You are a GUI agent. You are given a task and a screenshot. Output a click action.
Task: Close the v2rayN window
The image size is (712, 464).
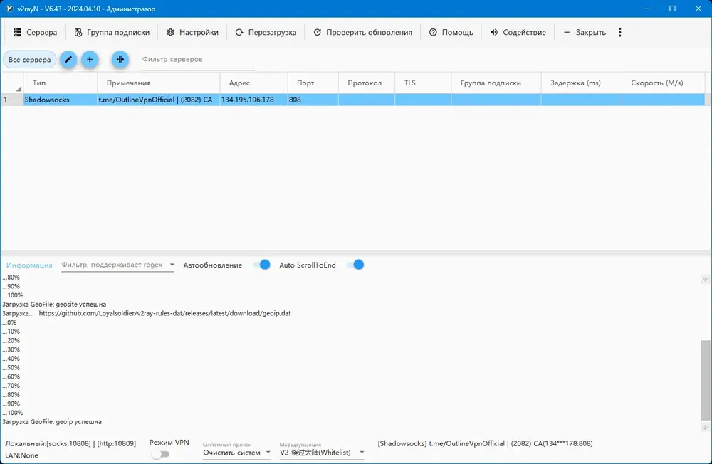tap(698, 9)
